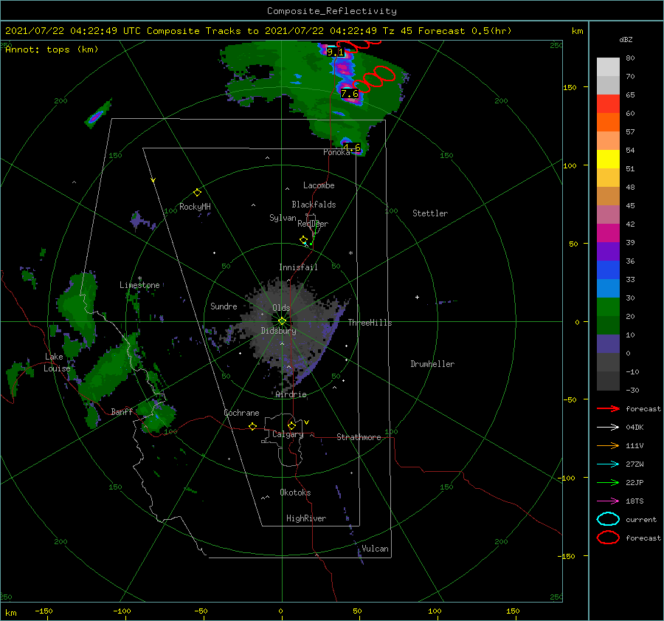Click the yellow 54 dBZ color swatch
The width and height of the screenshot is (664, 621).
608,159
